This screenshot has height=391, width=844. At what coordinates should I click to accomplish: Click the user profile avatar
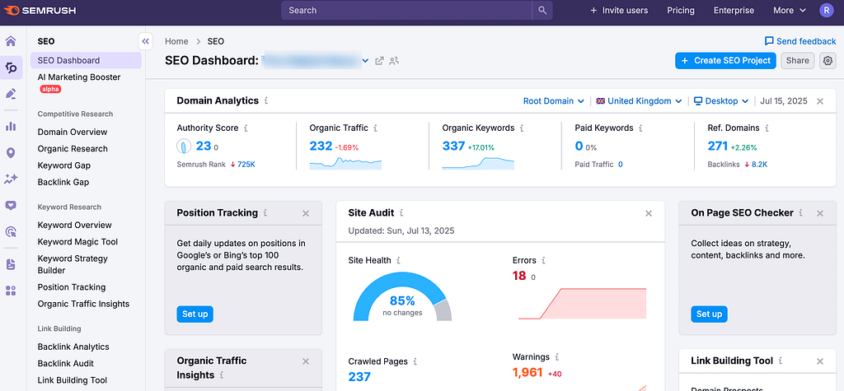coord(826,11)
